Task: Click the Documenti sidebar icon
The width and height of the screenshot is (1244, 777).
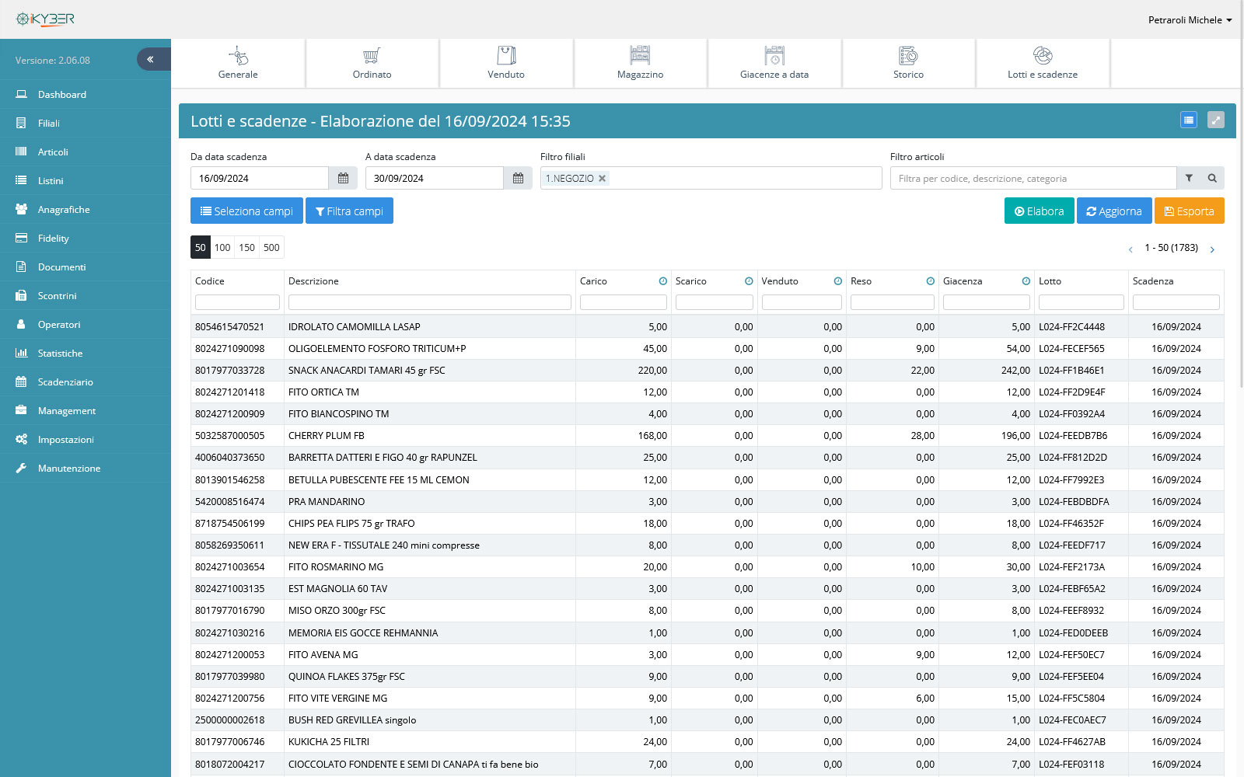Action: tap(21, 267)
